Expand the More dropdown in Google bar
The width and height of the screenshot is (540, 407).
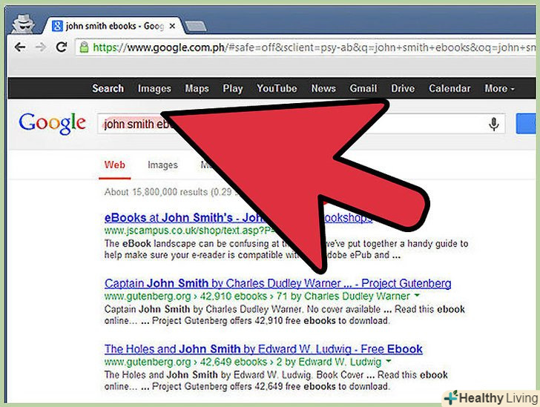[x=499, y=88]
